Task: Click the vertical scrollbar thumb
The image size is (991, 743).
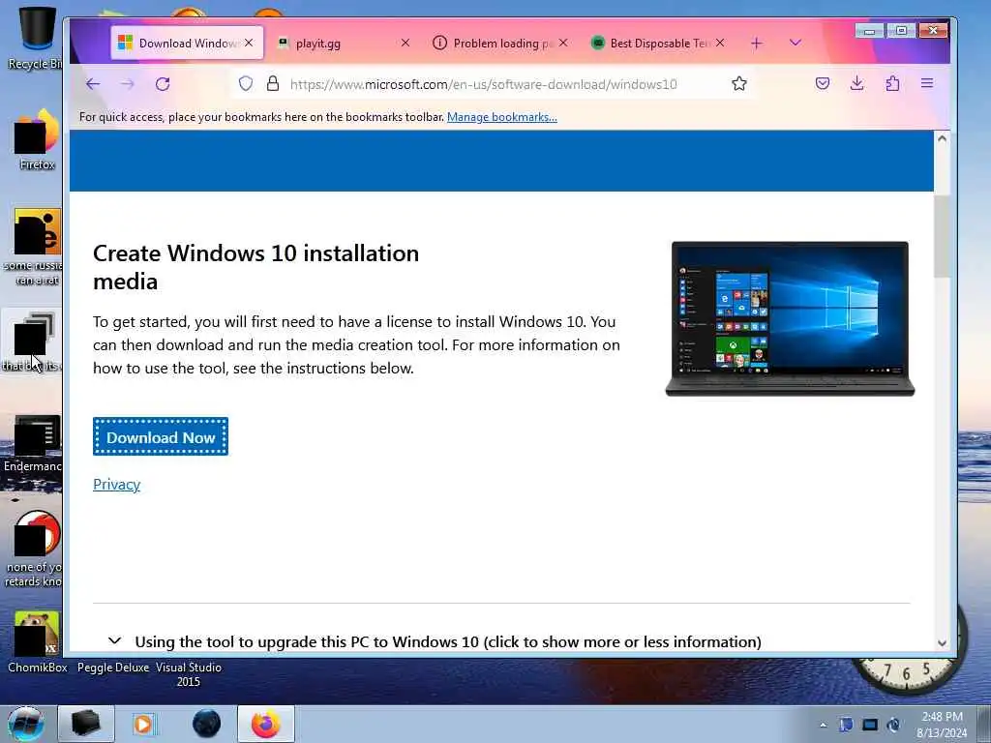Action: click(x=942, y=236)
